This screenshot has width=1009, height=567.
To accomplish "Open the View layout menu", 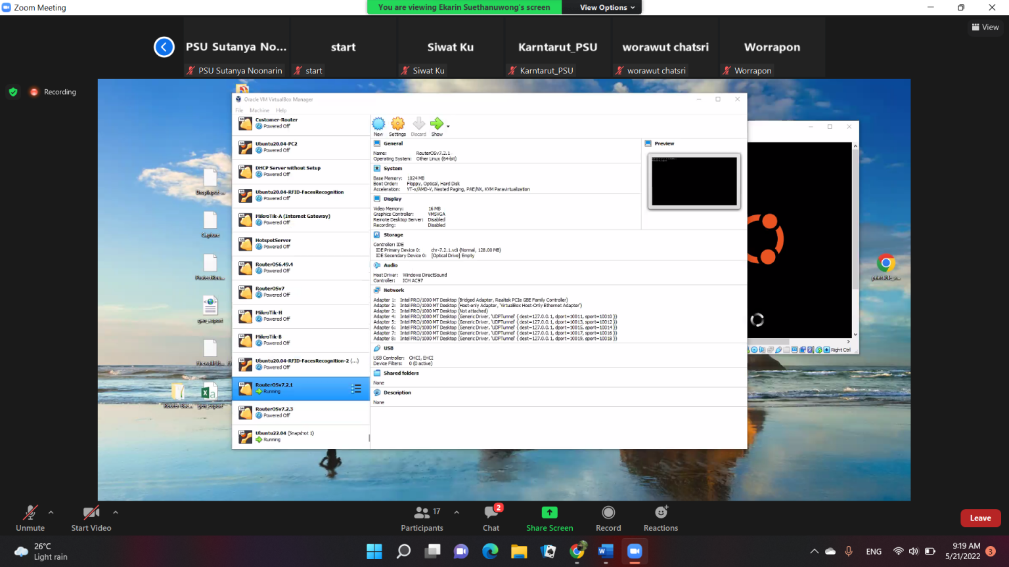I will [x=985, y=27].
